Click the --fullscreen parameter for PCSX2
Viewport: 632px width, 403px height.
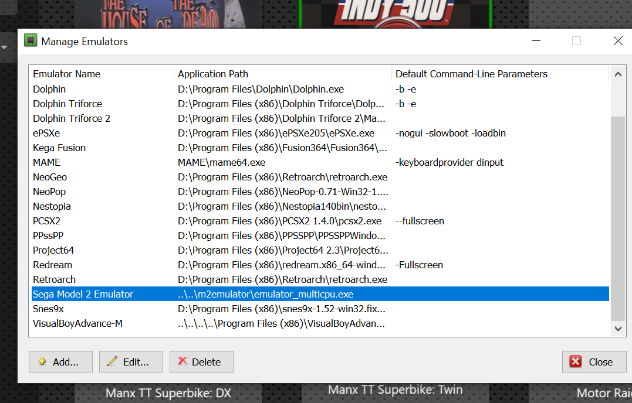[420, 221]
